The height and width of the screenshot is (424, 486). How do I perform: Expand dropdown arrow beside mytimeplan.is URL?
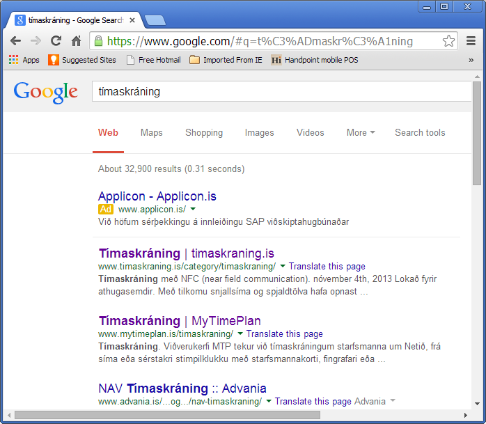tap(240, 333)
